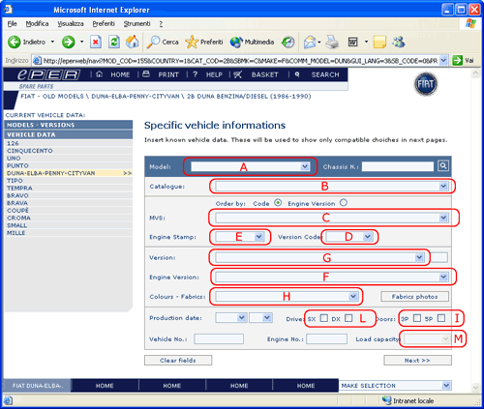
Task: Click the ePER help question mark
Action: coord(195,74)
